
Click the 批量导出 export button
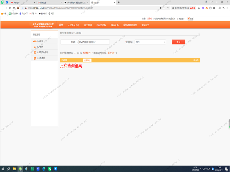87,60
